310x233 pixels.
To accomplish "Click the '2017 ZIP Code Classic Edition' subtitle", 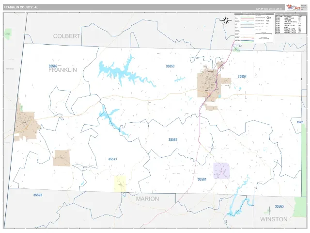I will 269,9.
